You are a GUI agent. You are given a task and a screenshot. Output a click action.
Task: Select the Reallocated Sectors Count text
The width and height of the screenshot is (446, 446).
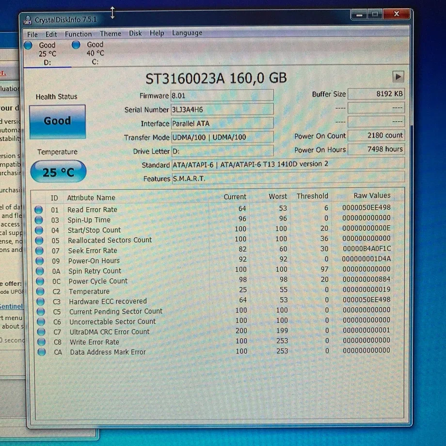pyautogui.click(x=110, y=240)
